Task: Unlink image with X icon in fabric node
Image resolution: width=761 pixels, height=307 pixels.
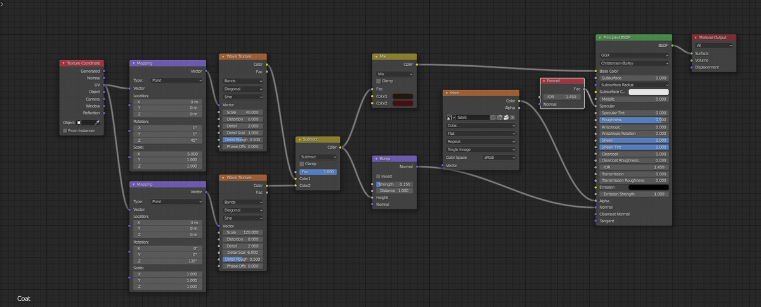Action: [512, 118]
